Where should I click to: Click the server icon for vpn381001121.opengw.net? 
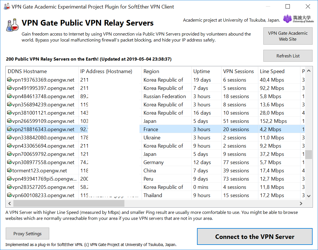9,113
